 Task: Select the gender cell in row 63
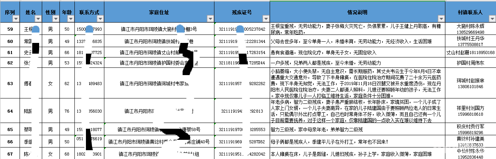(51, 83)
